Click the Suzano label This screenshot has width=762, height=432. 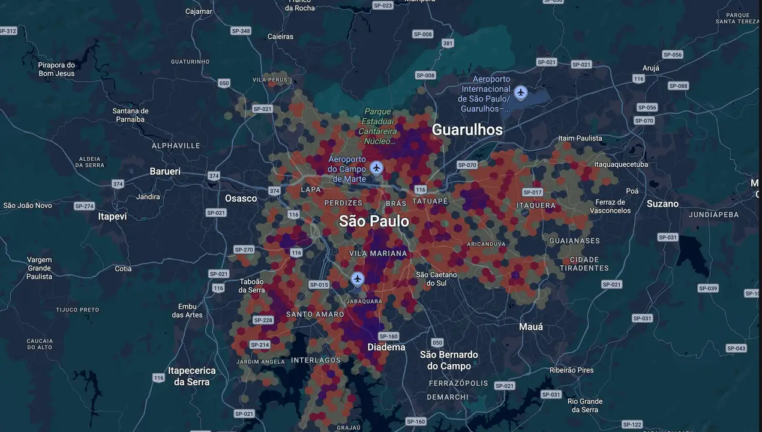(662, 203)
